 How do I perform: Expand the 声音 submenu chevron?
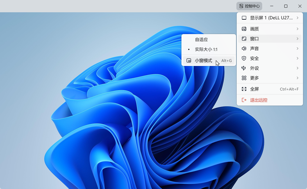coord(297,48)
